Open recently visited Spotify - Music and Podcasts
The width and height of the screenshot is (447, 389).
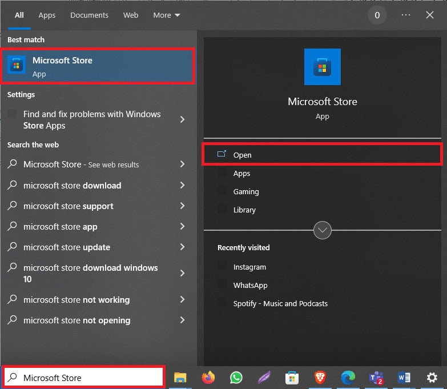323,303
